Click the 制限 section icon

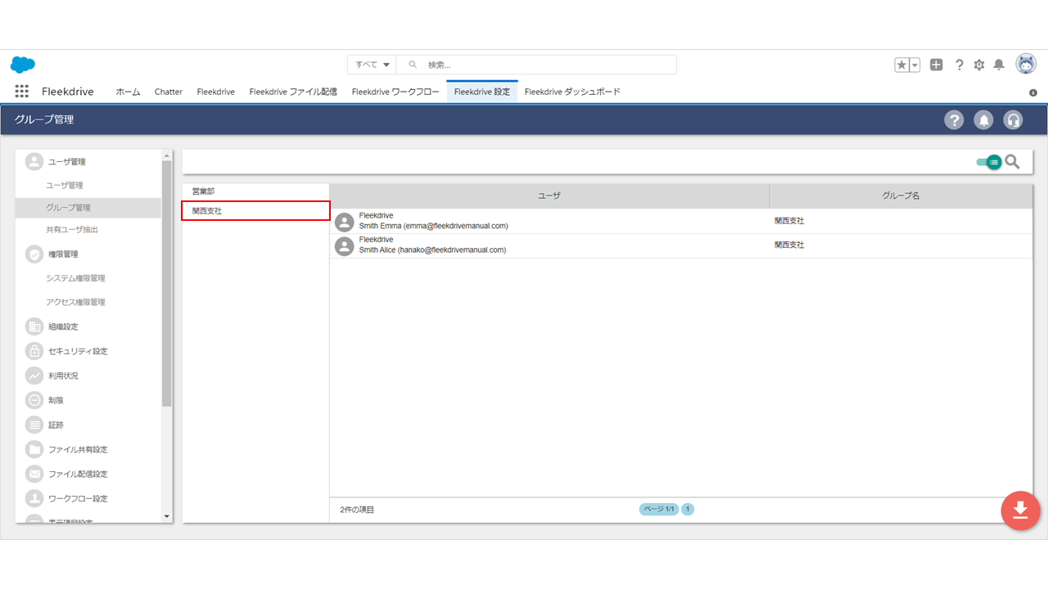click(34, 400)
